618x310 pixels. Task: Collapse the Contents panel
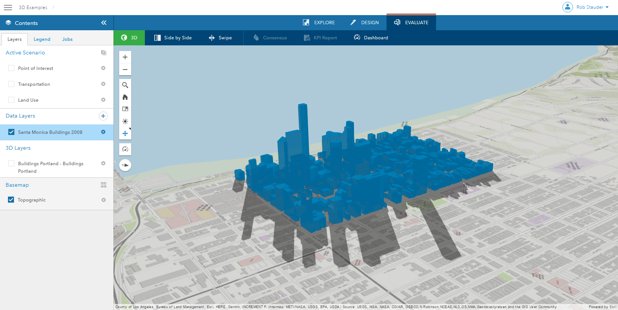pyautogui.click(x=104, y=23)
